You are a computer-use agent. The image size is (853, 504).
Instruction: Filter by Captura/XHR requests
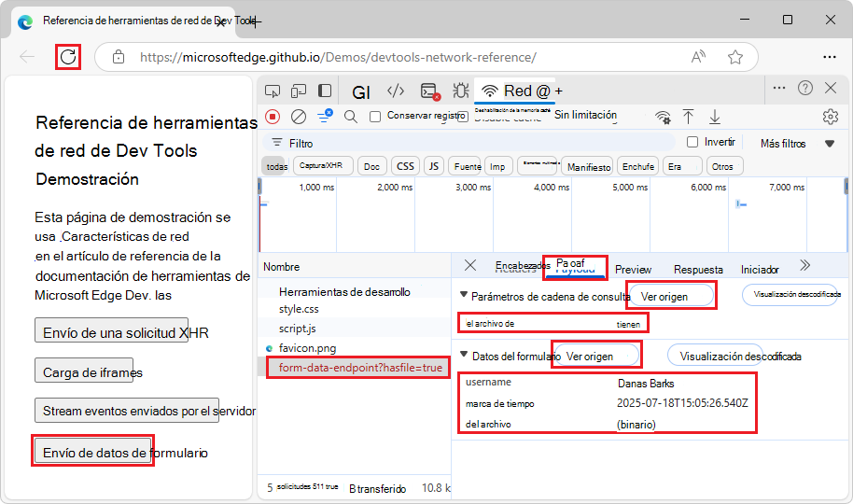[x=323, y=165]
